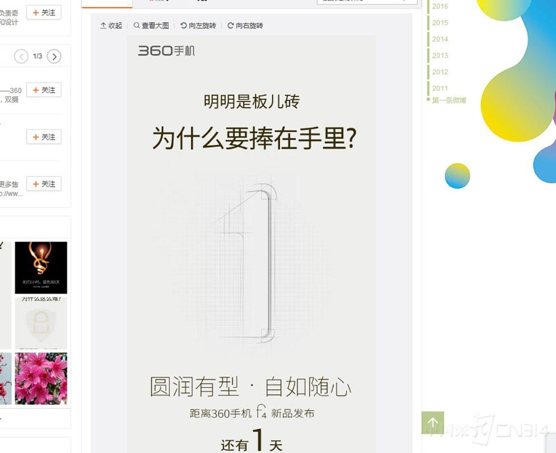Rotate the image left with 向左旋转

[198, 26]
